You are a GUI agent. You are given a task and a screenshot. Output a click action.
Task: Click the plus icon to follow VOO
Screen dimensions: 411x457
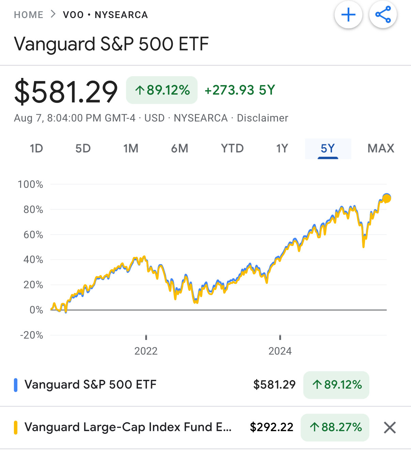point(348,15)
